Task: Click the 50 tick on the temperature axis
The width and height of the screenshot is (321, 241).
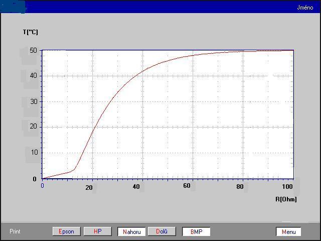Action: [x=33, y=50]
